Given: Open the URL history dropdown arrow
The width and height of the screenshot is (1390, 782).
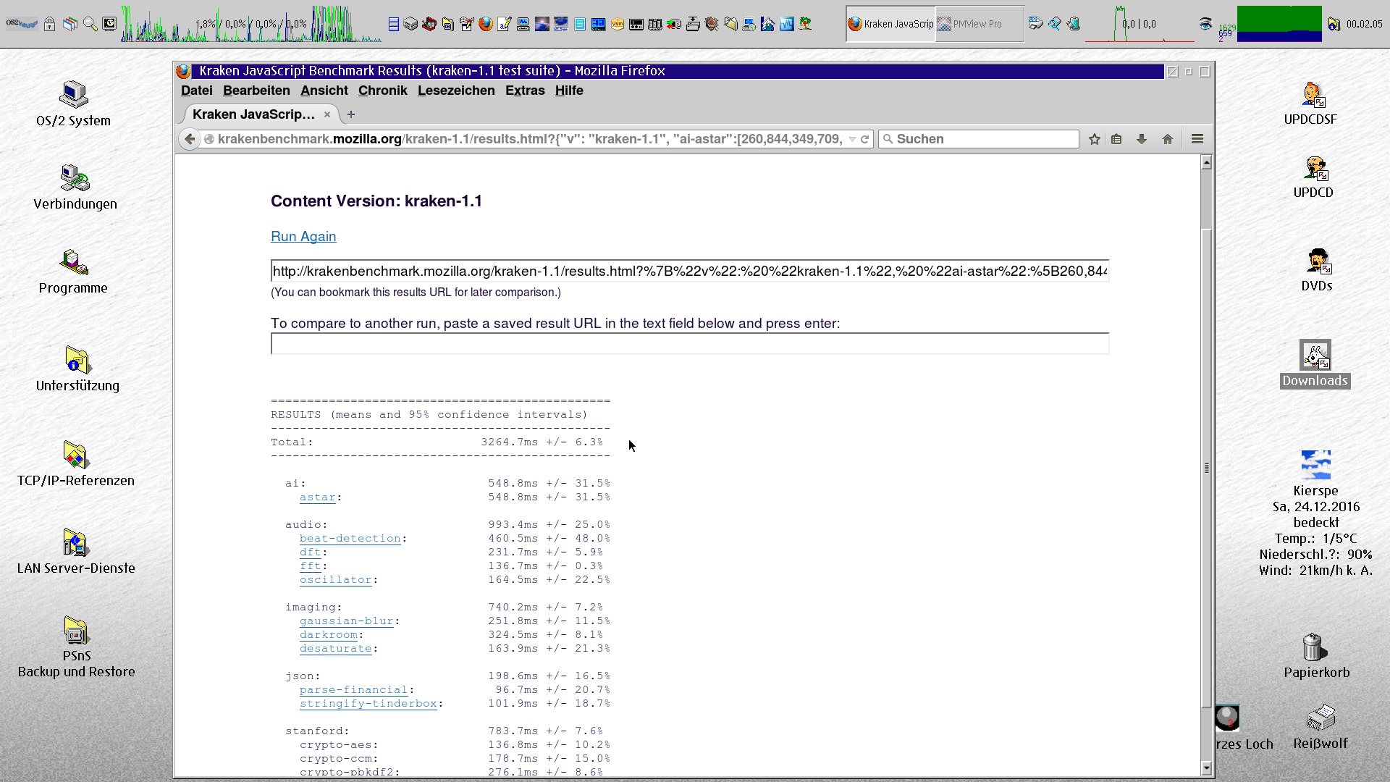Looking at the screenshot, I should coord(852,139).
